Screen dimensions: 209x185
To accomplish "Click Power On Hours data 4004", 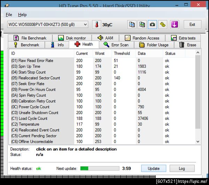I will 142,90.
